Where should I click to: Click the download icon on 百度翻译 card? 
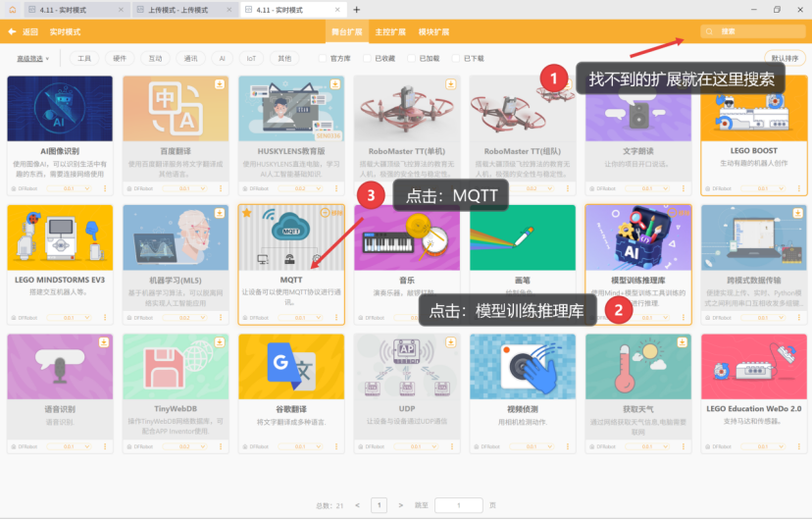click(x=219, y=83)
